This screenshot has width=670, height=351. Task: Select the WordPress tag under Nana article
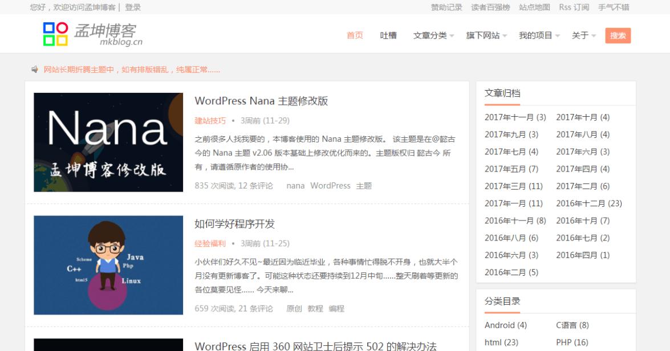coord(330,186)
